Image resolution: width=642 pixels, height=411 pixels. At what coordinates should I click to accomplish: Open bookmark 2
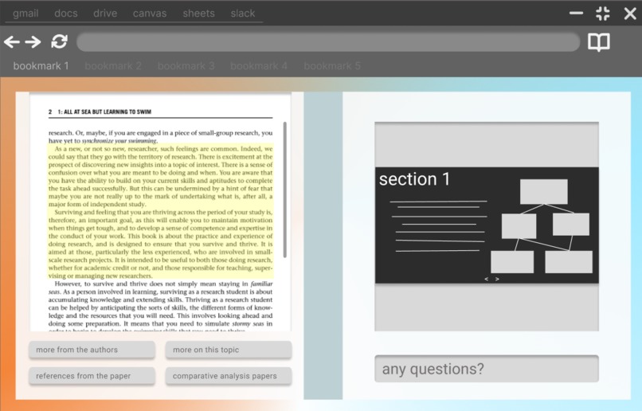113,66
